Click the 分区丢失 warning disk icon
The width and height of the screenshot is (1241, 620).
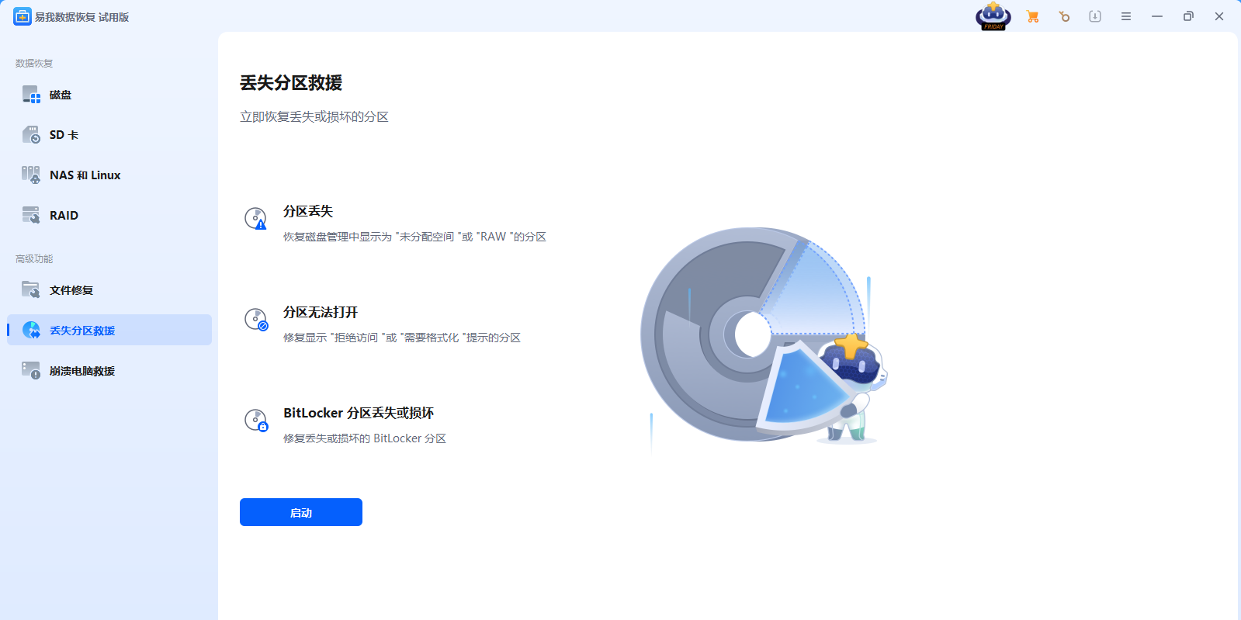[255, 218]
